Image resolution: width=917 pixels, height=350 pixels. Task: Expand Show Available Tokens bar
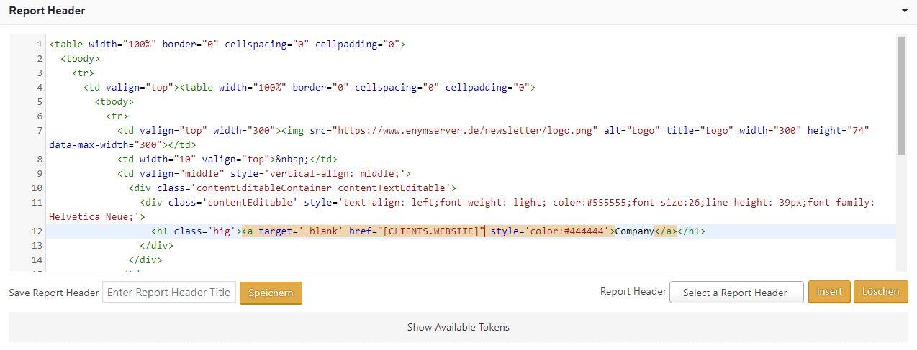[458, 327]
